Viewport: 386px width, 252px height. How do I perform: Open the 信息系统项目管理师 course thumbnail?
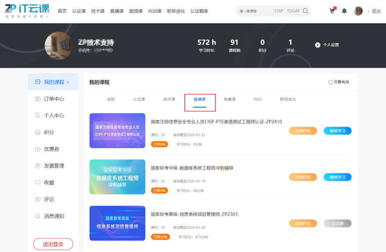coord(117,223)
